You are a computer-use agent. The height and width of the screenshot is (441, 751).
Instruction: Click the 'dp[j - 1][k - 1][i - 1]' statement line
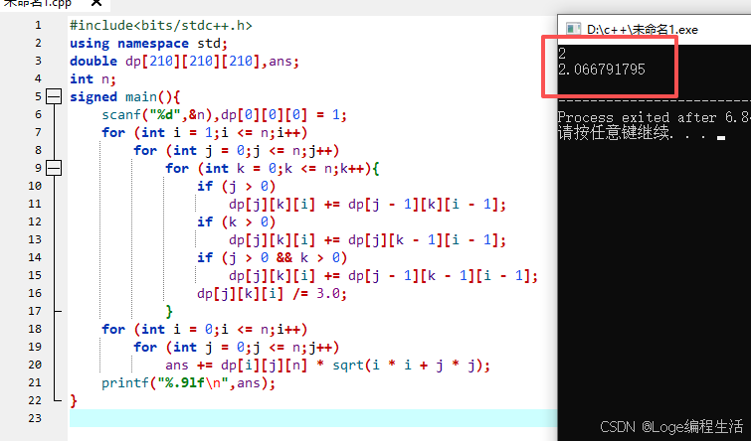[383, 275]
